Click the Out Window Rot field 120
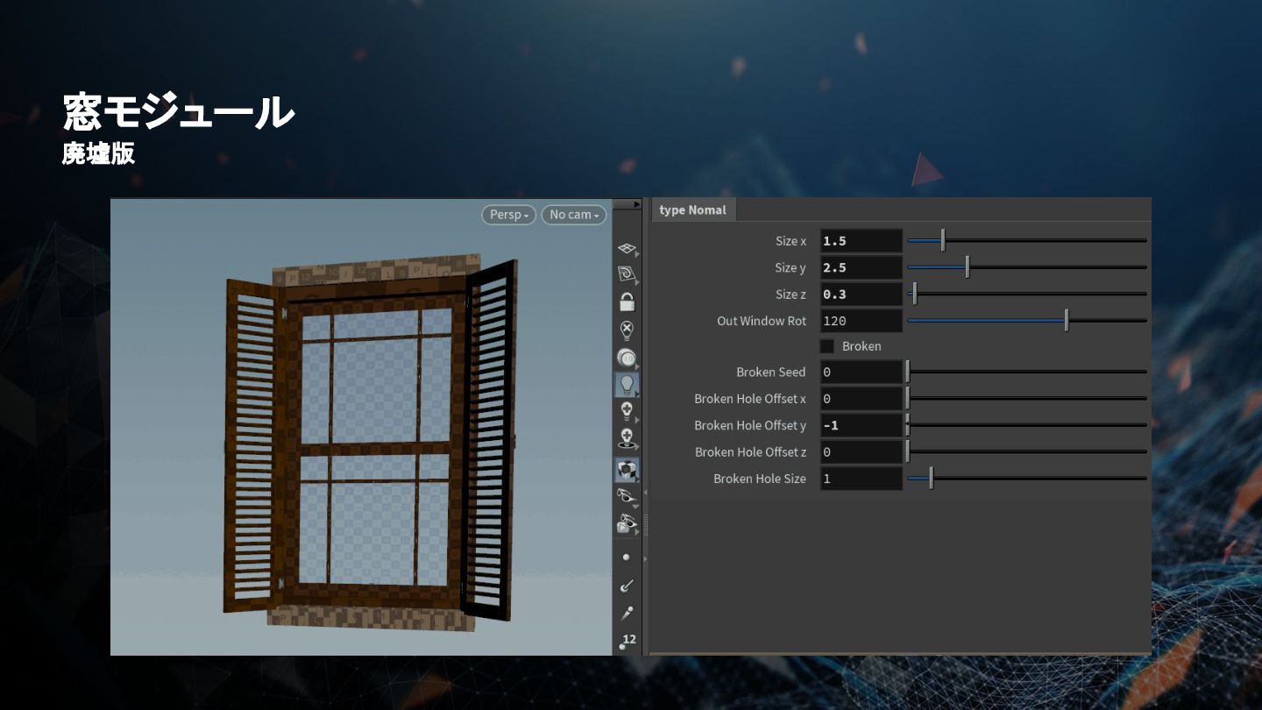The height and width of the screenshot is (710, 1262). point(861,321)
